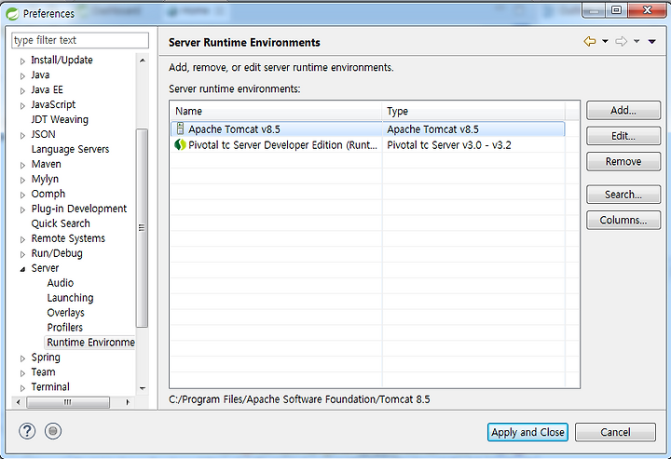
Task: Expand the JavaScript tree node
Action: click(x=22, y=106)
